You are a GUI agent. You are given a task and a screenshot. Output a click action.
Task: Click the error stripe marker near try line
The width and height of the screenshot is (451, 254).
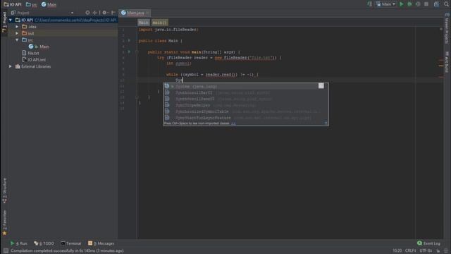coord(441,60)
